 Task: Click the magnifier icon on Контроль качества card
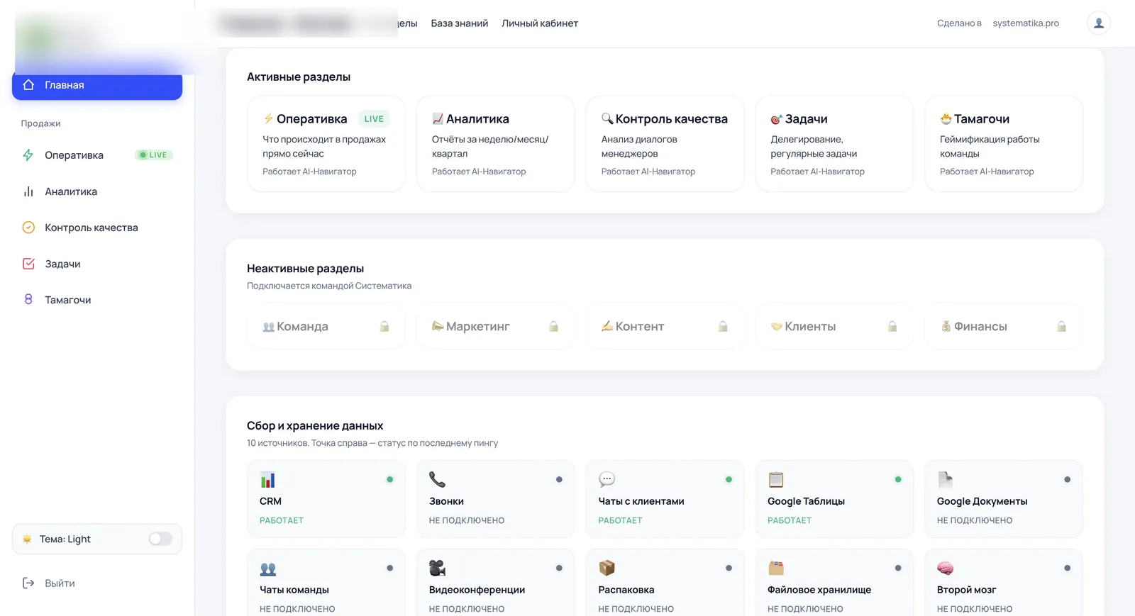(x=607, y=118)
